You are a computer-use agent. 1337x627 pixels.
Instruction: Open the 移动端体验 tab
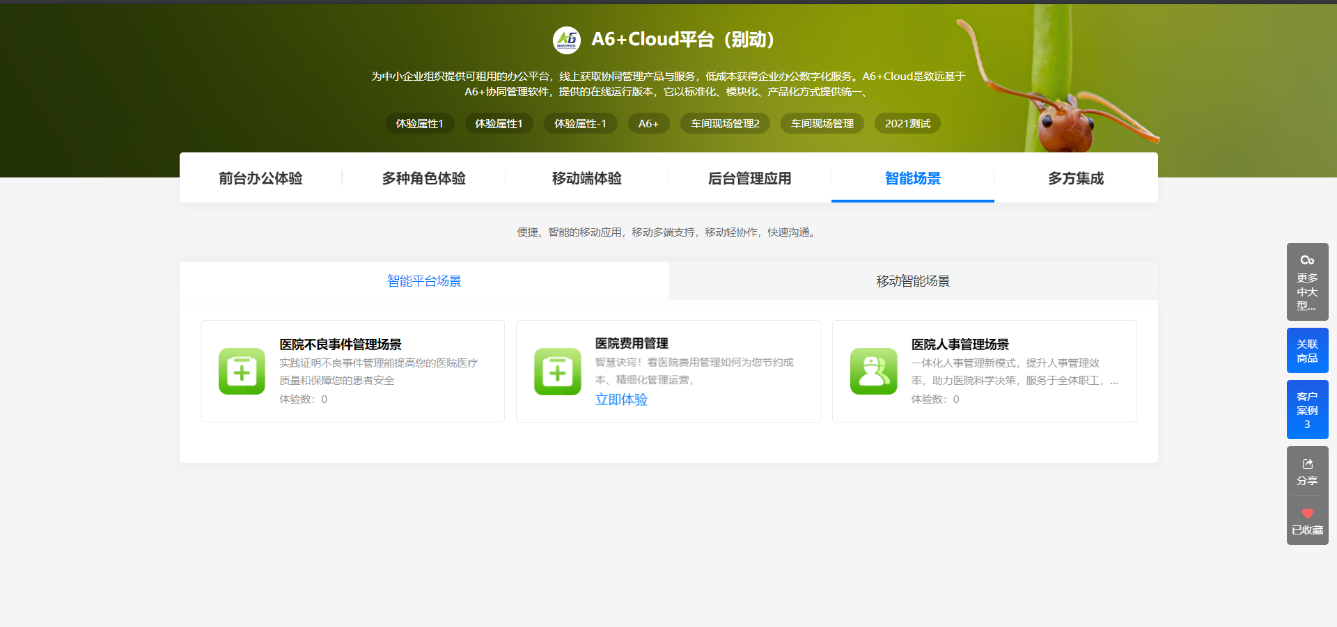pos(586,178)
